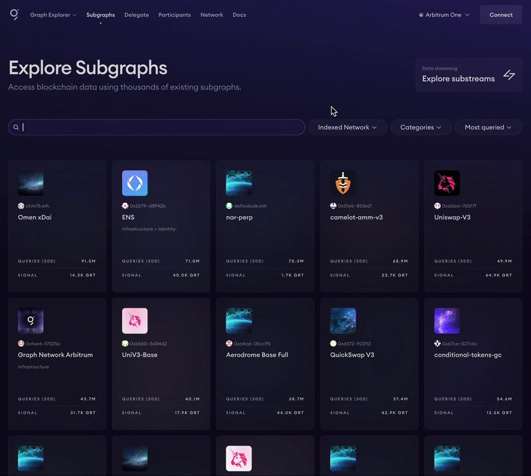Click the 91.5M queries value

88,261
